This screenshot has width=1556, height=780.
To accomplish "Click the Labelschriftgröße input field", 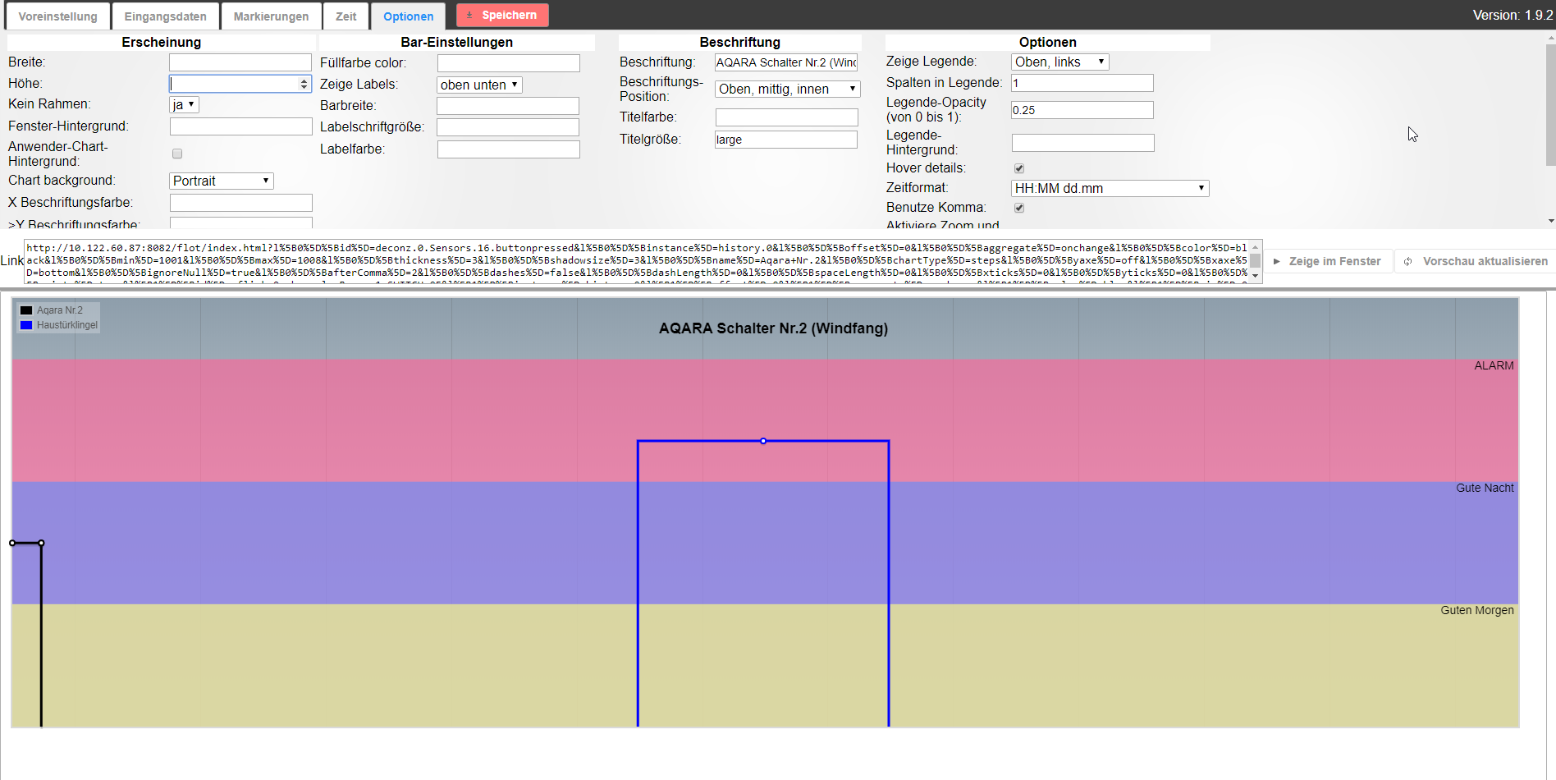I will coord(508,127).
